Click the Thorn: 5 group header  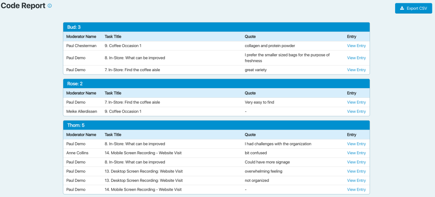tap(216, 125)
